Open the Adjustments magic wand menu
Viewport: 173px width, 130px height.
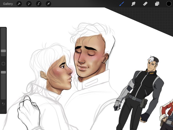(29, 4)
